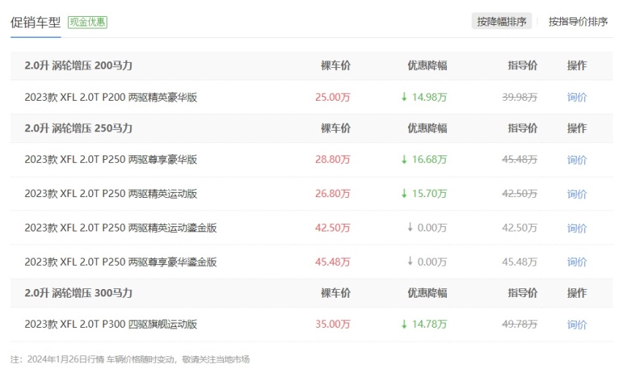The height and width of the screenshot is (373, 623).
Task: Select the 促销车型 tab
Action: point(35,22)
